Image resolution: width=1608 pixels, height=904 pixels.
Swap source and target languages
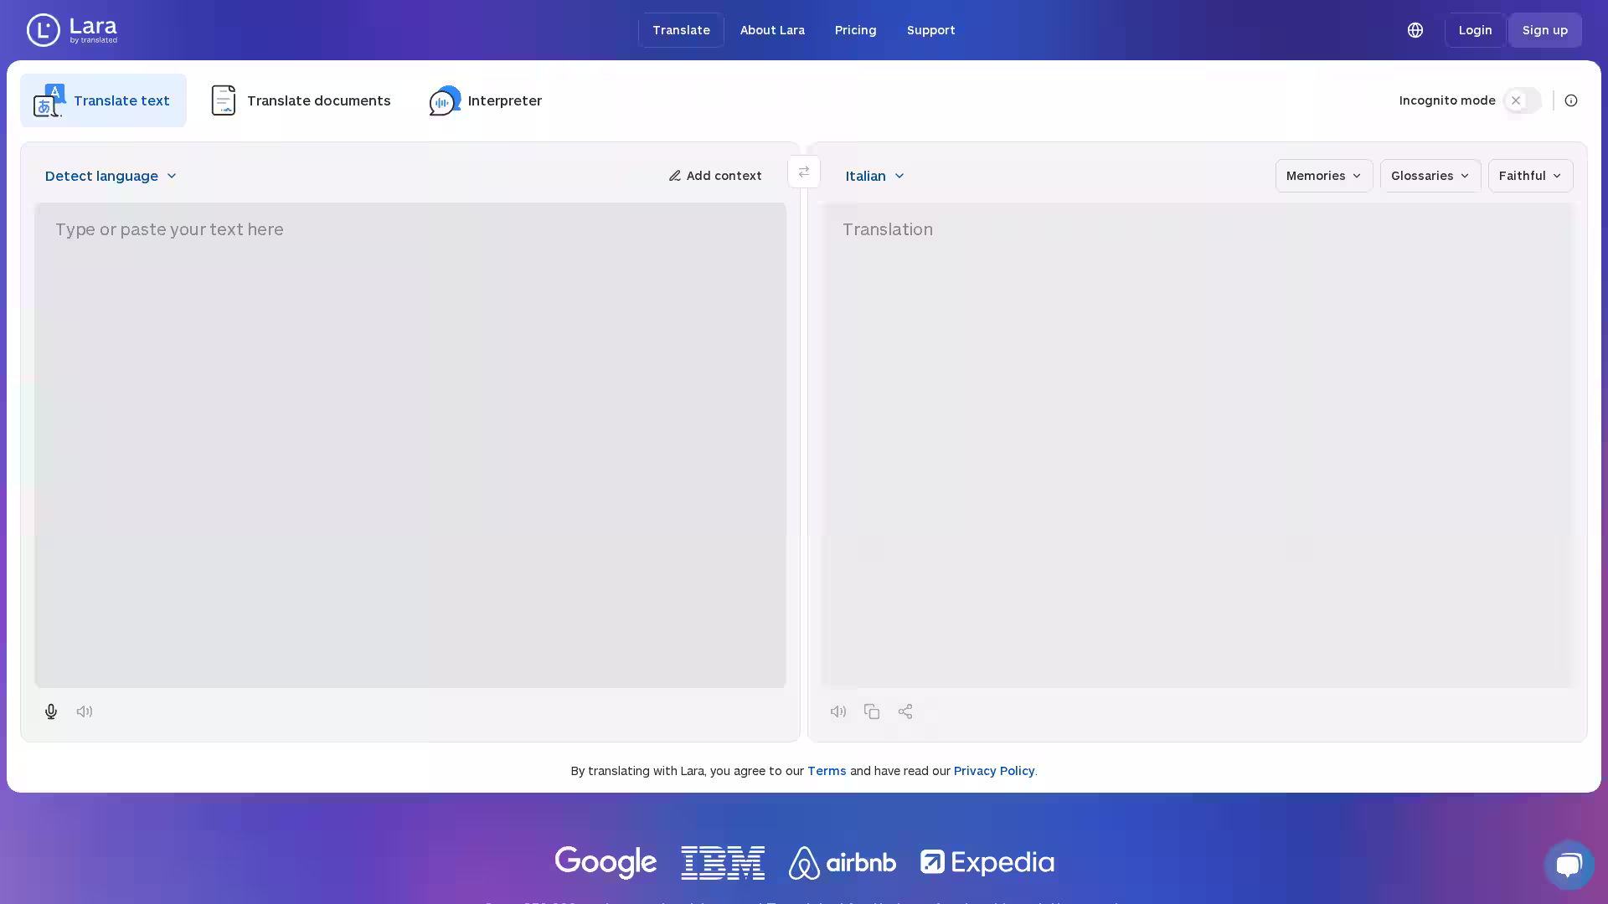point(804,172)
